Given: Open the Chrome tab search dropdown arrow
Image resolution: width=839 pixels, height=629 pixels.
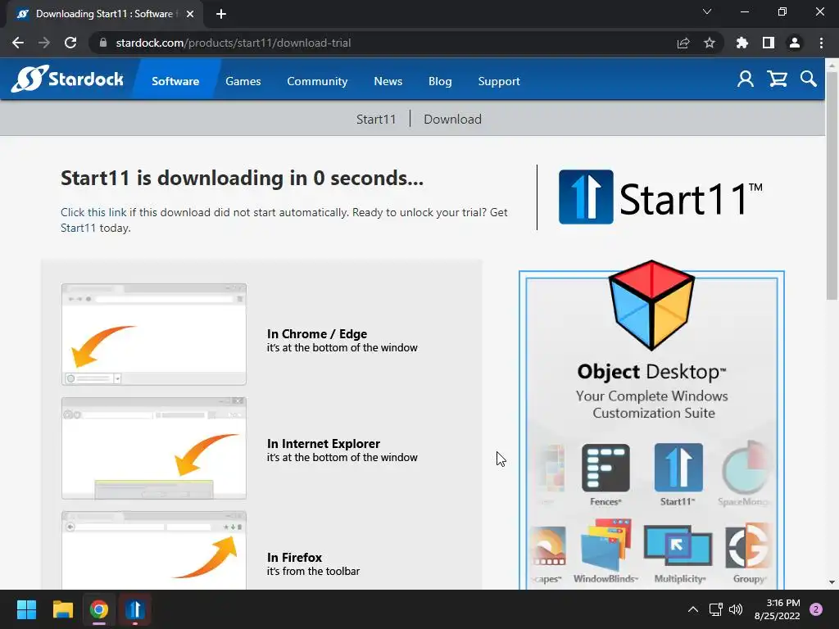Looking at the screenshot, I should [707, 11].
